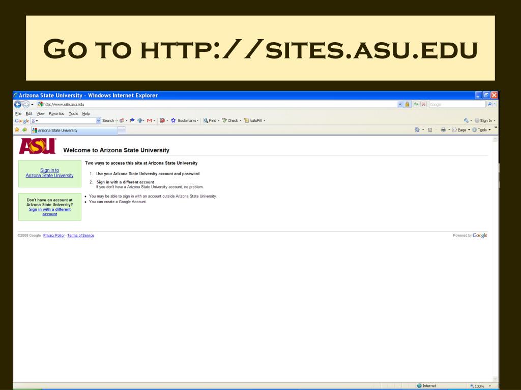Click the vertical scrollbar up arrow
Image resolution: width=521 pixels, height=390 pixels.
tap(495, 140)
